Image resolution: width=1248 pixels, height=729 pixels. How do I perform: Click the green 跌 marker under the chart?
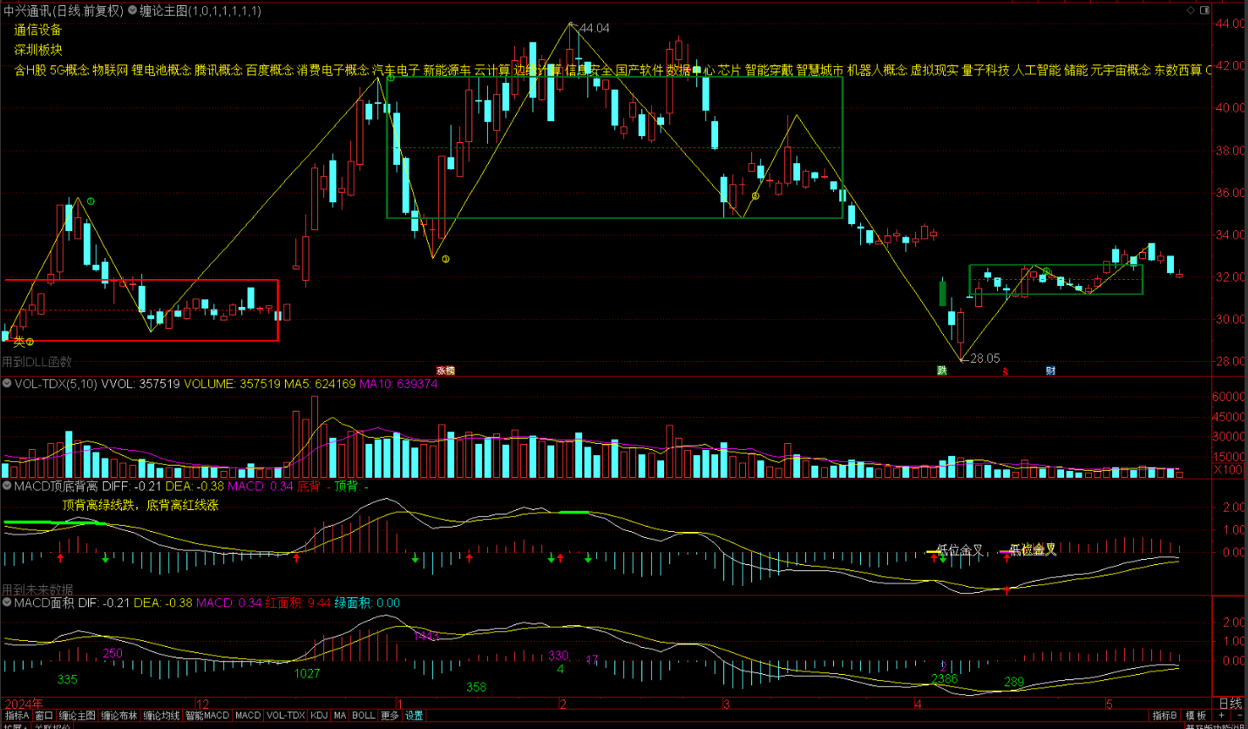click(x=942, y=371)
